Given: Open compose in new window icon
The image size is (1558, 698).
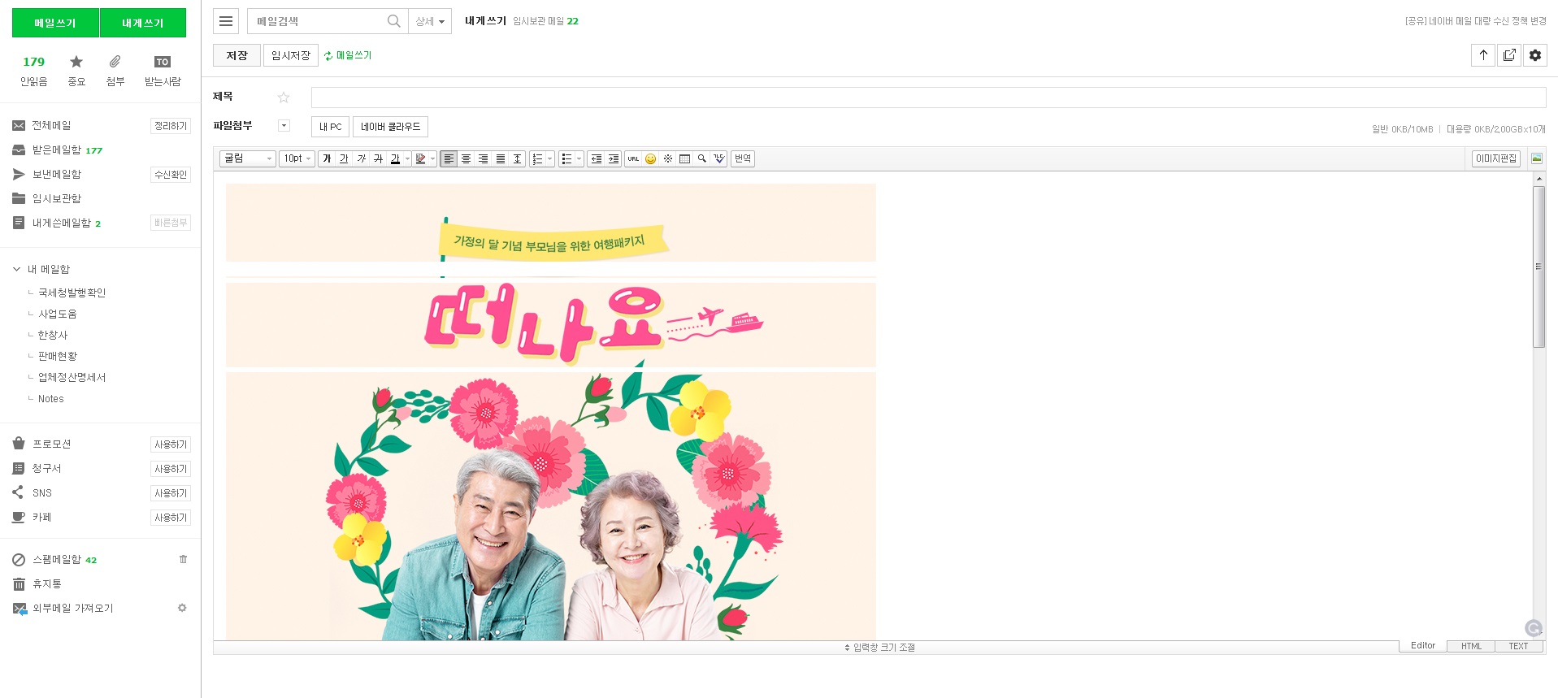Looking at the screenshot, I should pos(1509,55).
